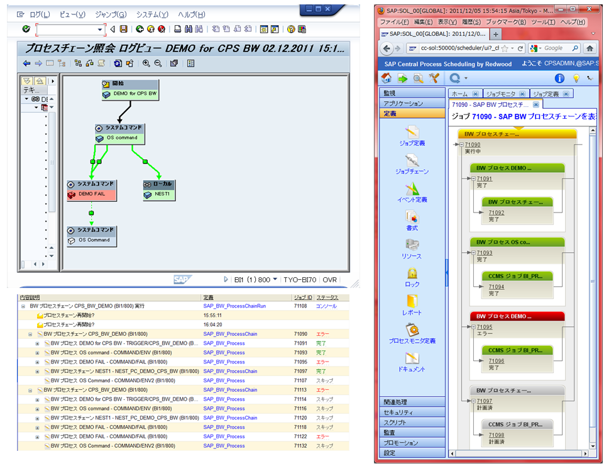Open the dropdown arrow beside the CPS refresh icon
This screenshot has width=609, height=471.
[466, 79]
